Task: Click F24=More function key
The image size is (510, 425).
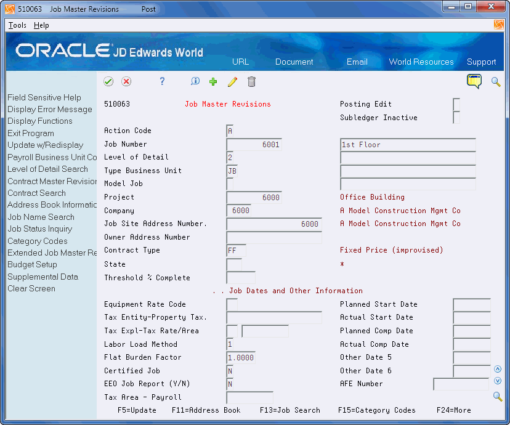Action: [x=454, y=410]
